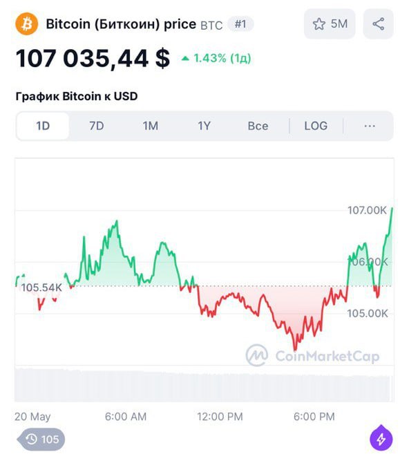This screenshot has width=409, height=461.
Task: Click the chart's latest price peak
Action: pos(392,209)
